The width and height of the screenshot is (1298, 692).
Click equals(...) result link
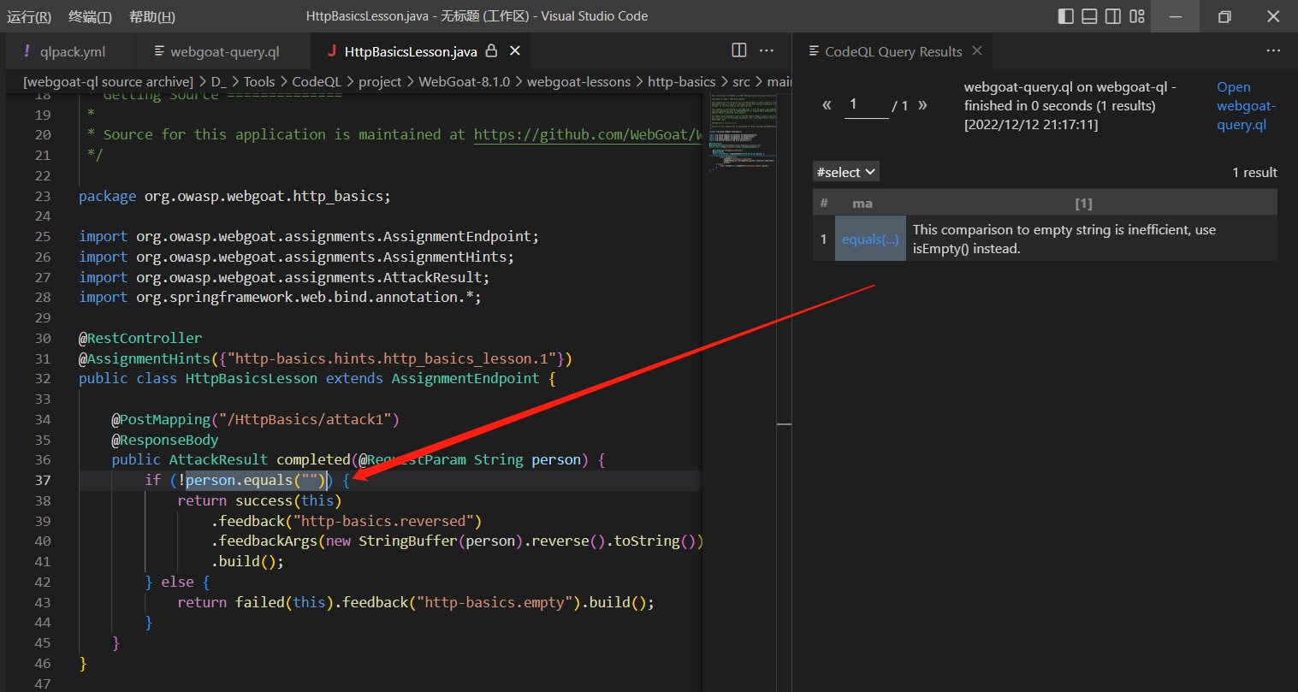tap(870, 240)
